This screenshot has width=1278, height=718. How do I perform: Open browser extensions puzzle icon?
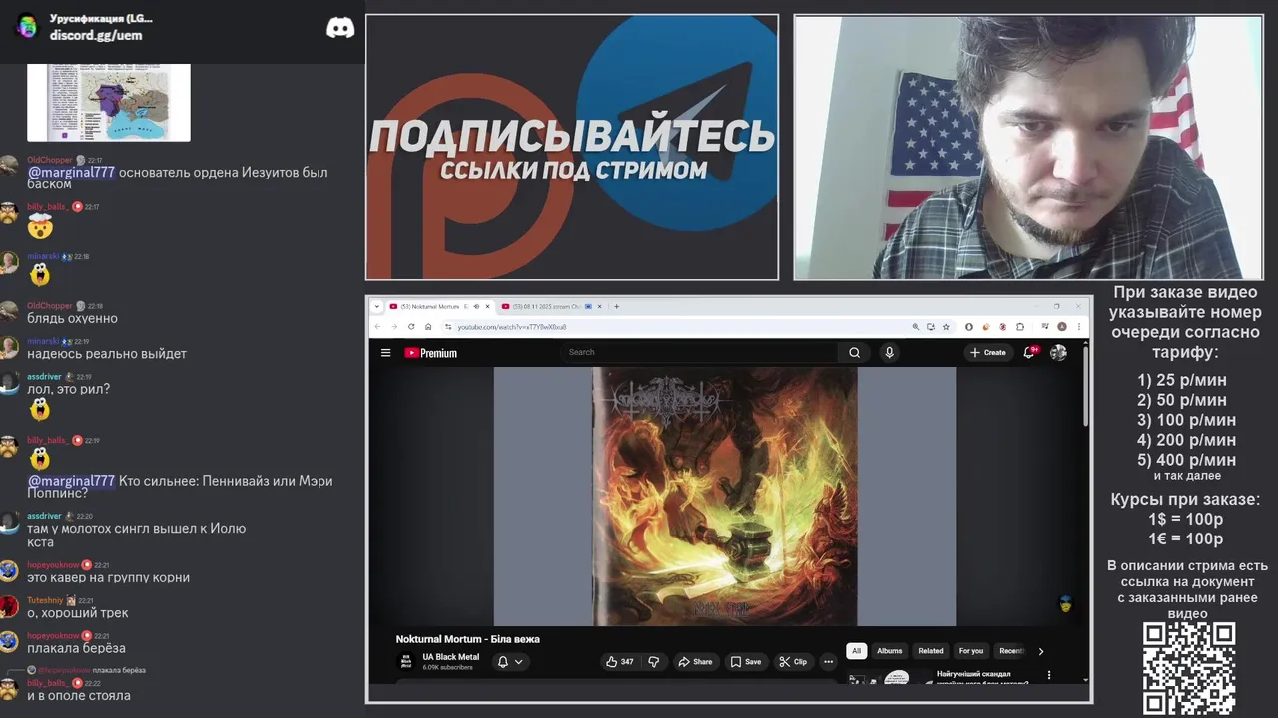tap(1020, 326)
